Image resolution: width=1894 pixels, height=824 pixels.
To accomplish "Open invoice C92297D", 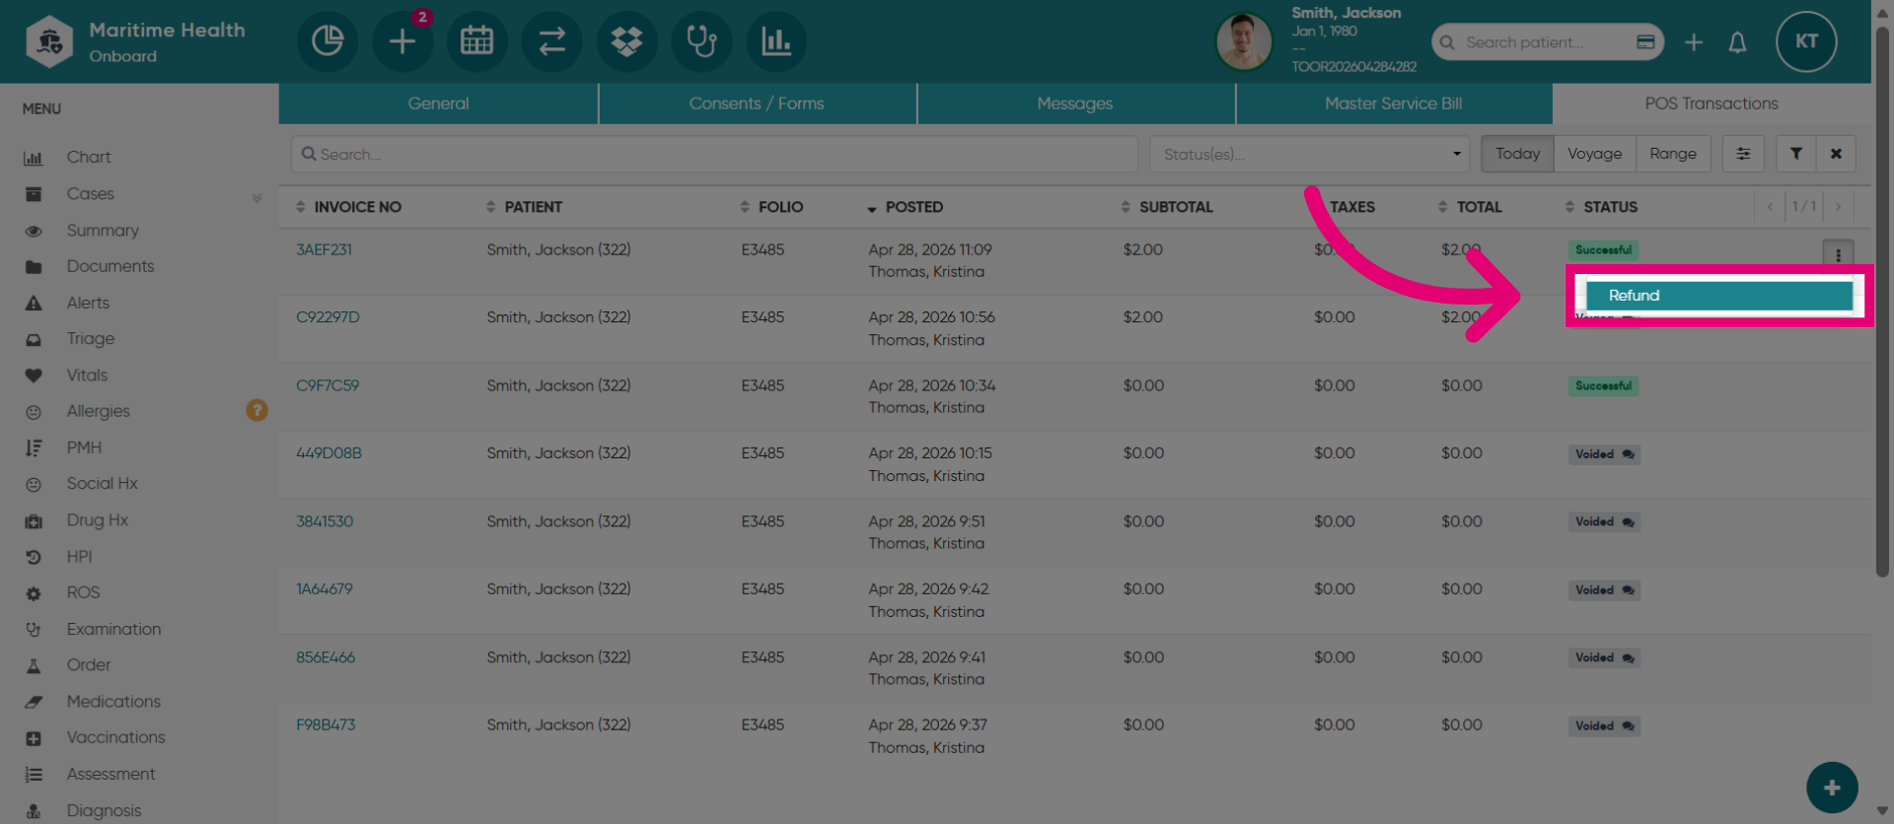I will (328, 317).
